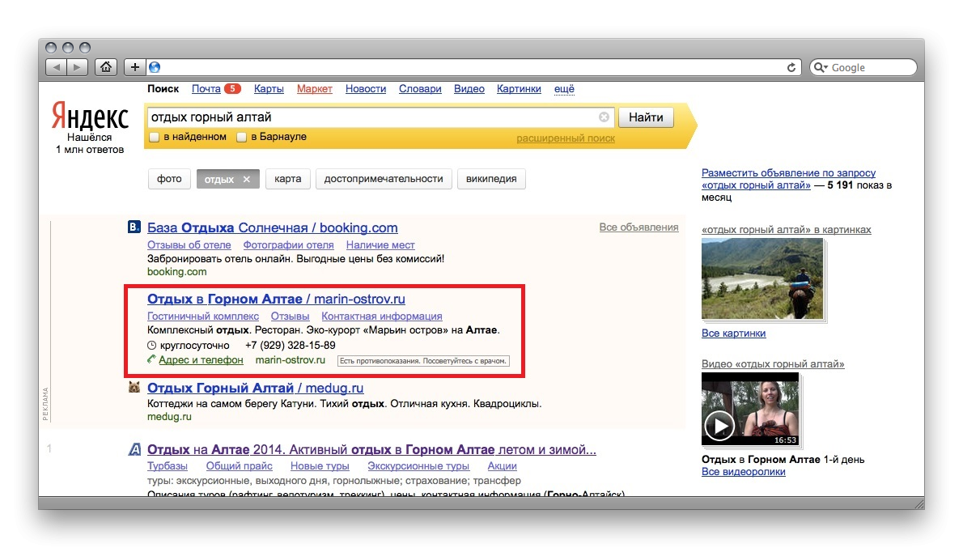Go forward with the browser forward arrow
The height and width of the screenshot is (548, 963).
point(77,67)
